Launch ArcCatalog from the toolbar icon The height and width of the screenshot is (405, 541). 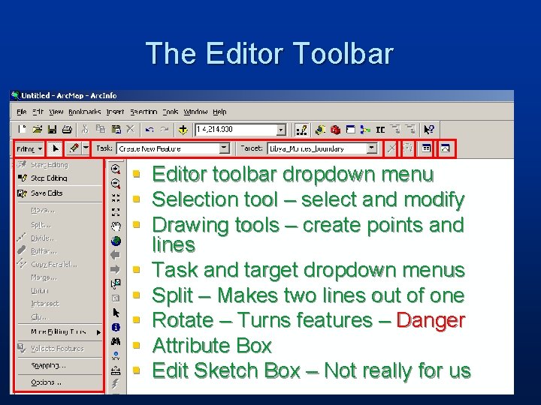320,130
